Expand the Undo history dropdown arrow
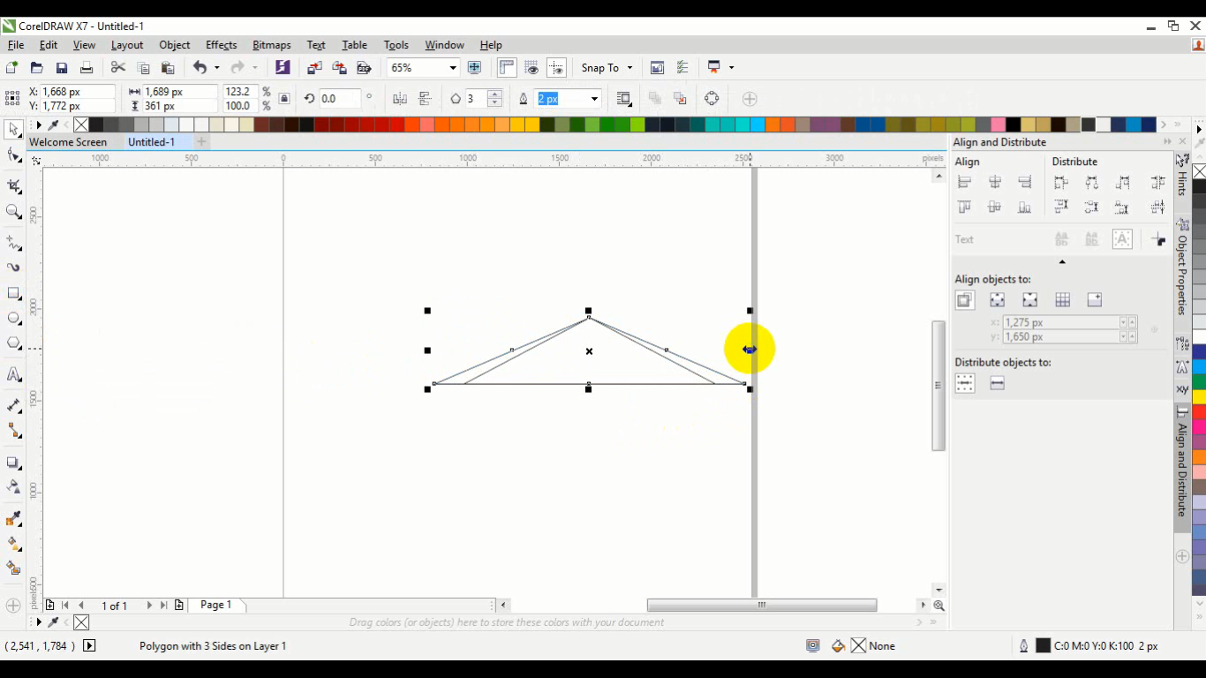The width and height of the screenshot is (1206, 678). pyautogui.click(x=216, y=68)
